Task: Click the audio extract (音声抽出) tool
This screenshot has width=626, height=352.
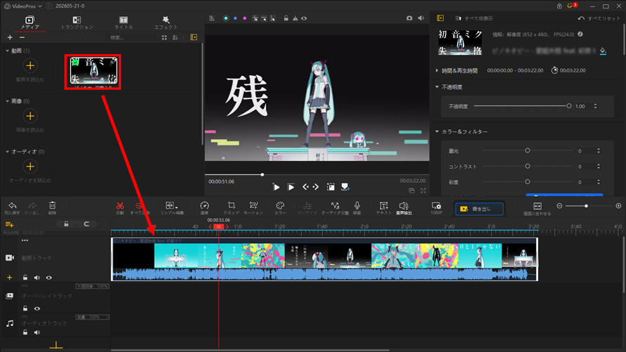Action: pyautogui.click(x=404, y=208)
